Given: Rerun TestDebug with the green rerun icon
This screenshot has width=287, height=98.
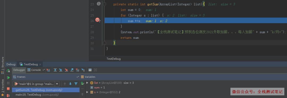Looking at the screenshot, I should click(8, 71).
